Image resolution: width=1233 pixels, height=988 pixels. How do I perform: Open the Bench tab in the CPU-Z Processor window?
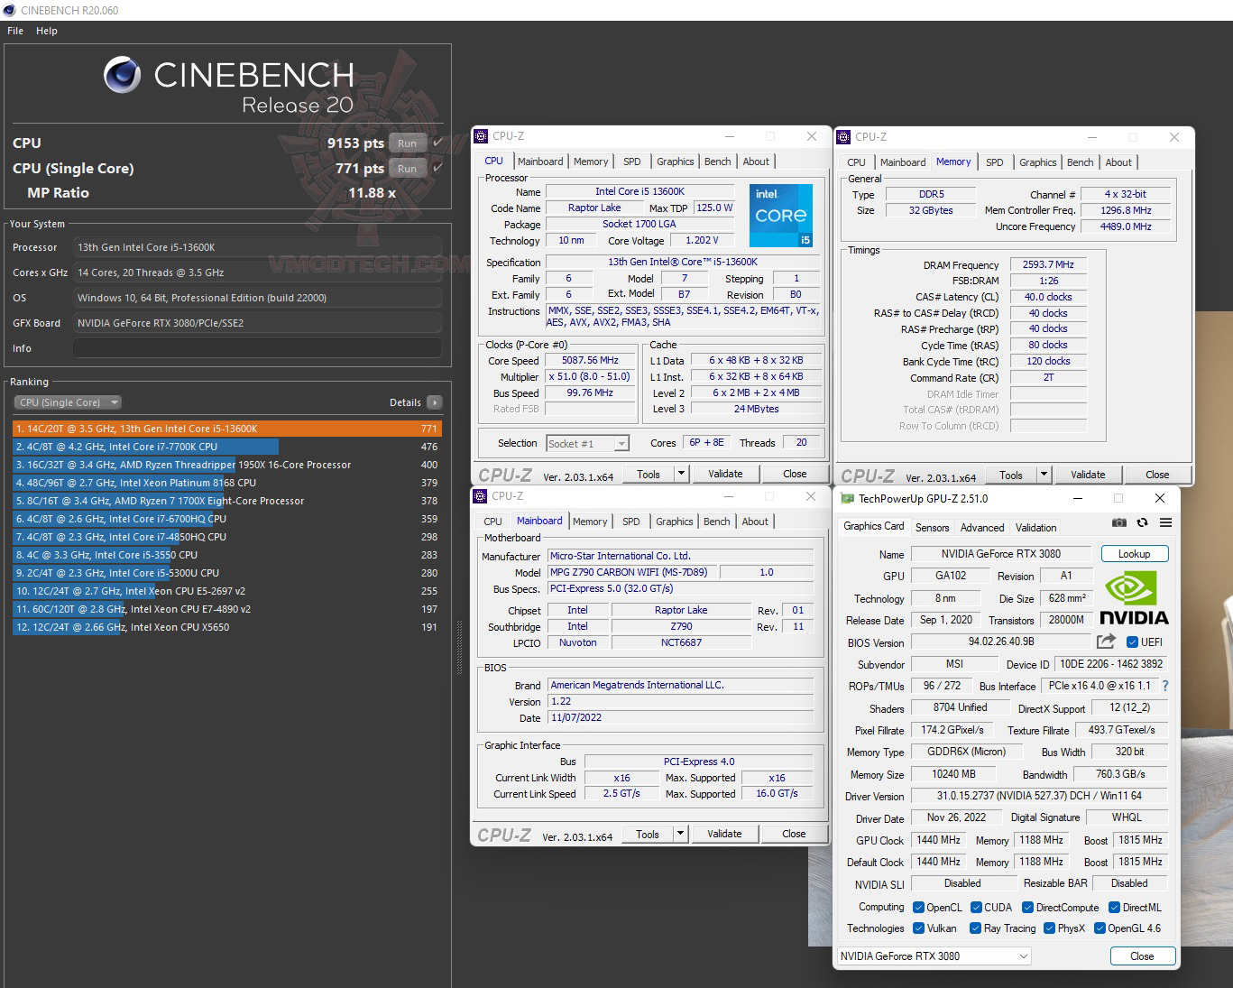718,162
